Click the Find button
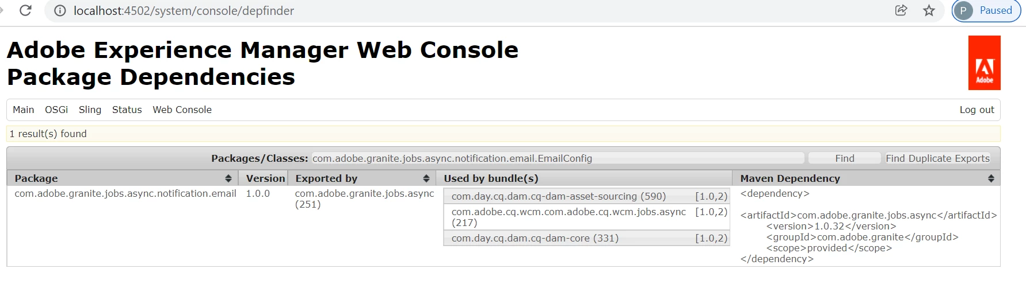Screen dimensions: 1026x296 [844, 158]
